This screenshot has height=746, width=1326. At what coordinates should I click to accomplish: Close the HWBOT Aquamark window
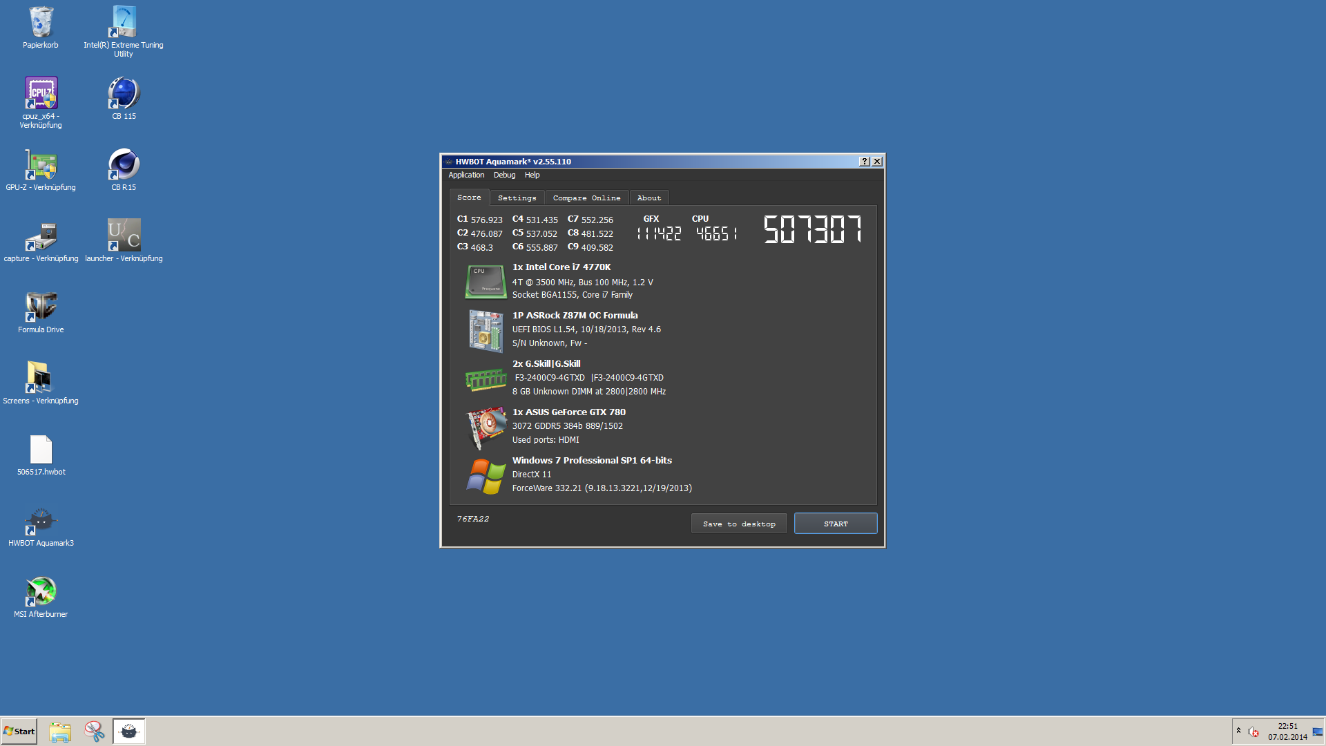coord(877,162)
